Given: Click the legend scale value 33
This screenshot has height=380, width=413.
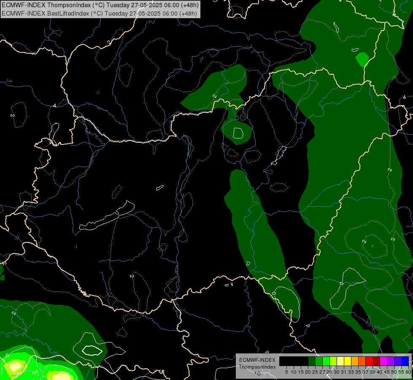Looking at the screenshot, I should 351,372.
